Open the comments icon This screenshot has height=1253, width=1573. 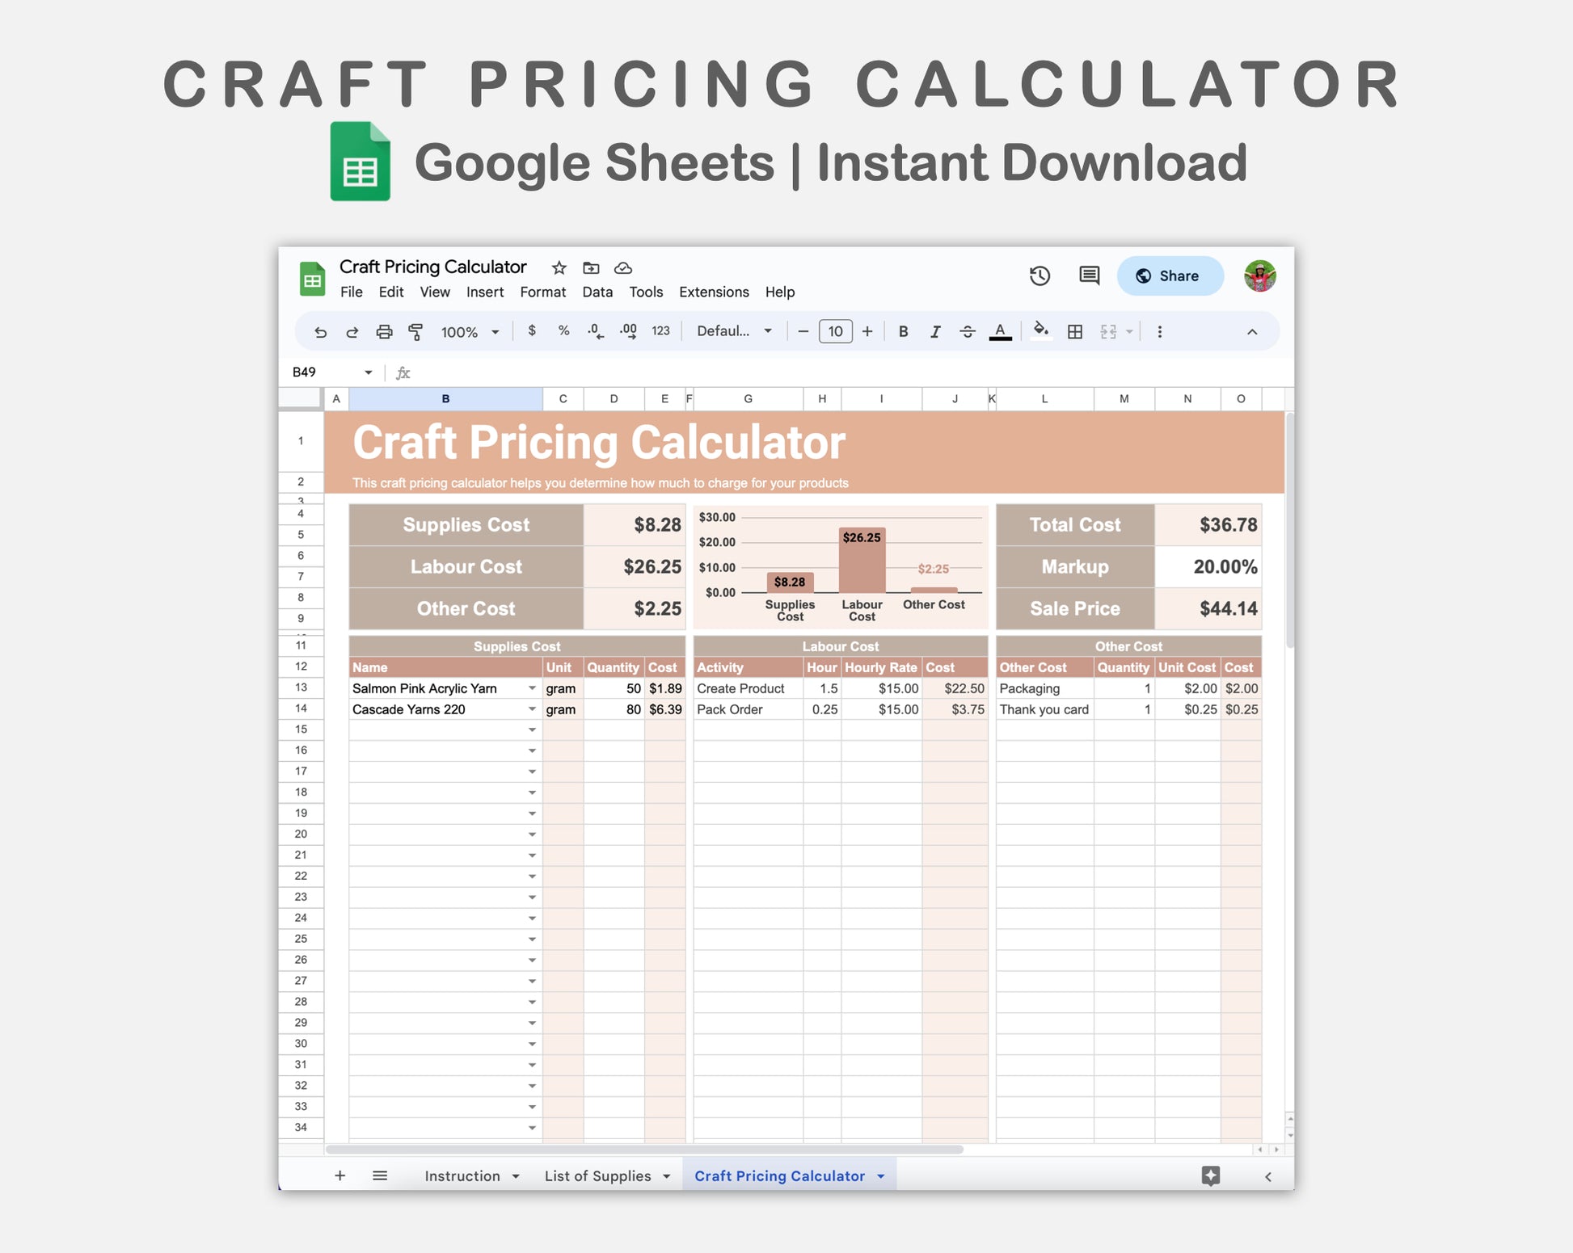[1089, 276]
